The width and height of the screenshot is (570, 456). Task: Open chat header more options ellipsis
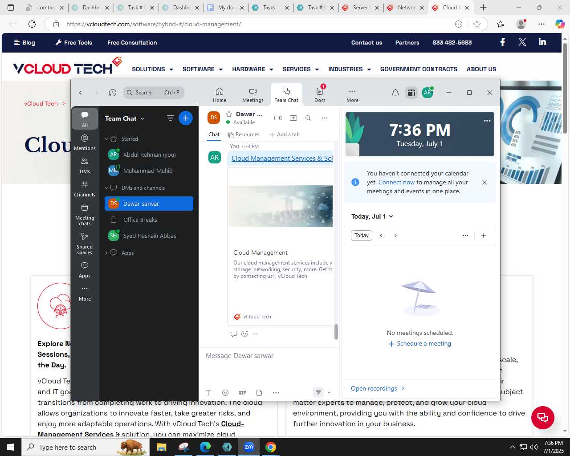[325, 118]
